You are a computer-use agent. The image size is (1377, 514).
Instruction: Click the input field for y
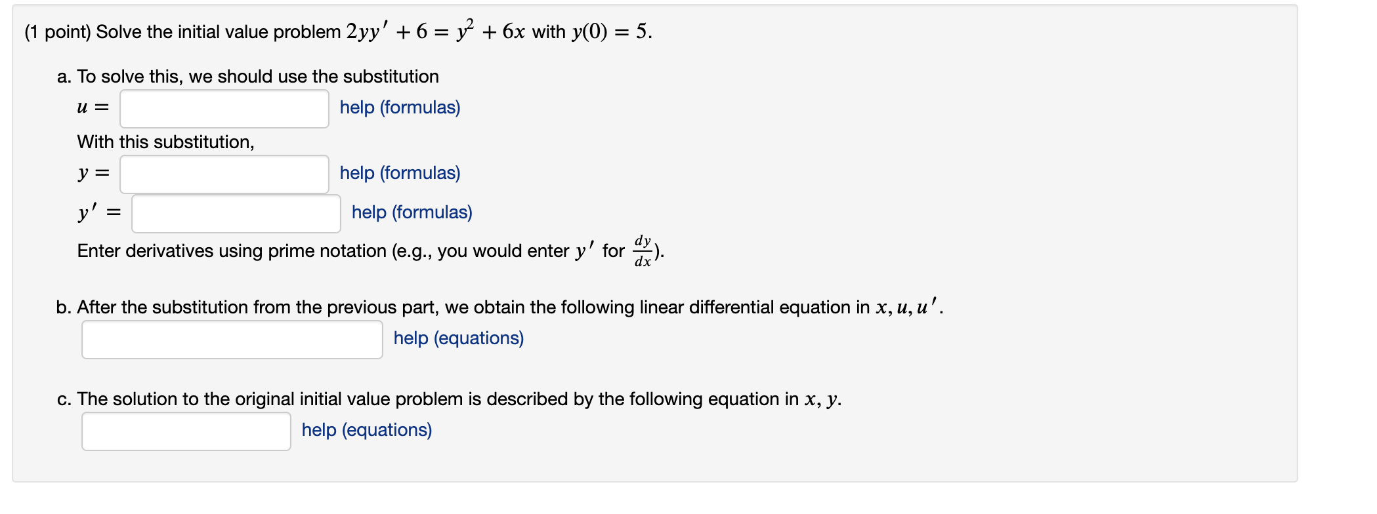223,174
